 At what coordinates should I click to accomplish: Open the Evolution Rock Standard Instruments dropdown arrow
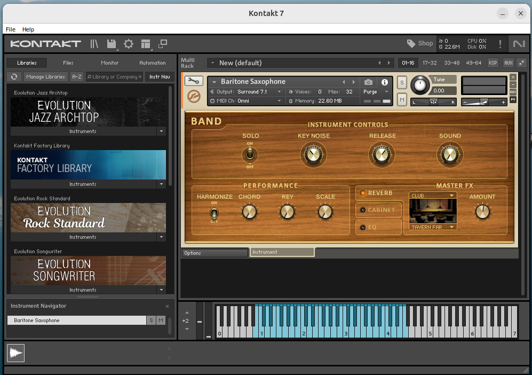point(162,237)
